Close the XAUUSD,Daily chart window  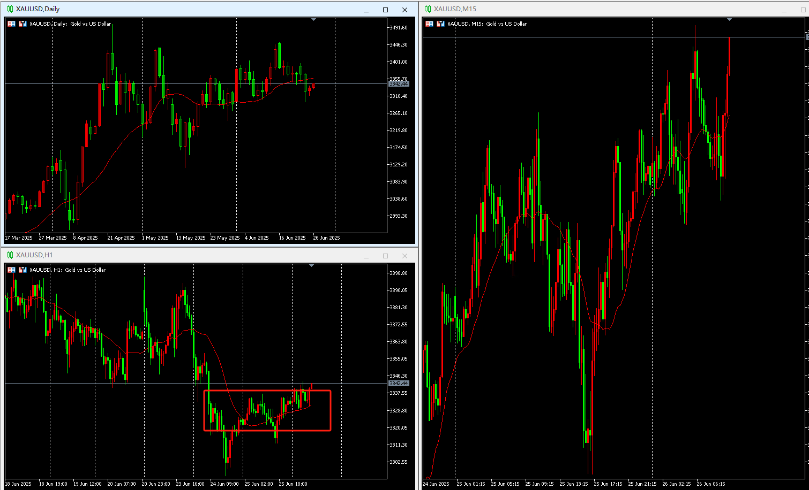[405, 10]
